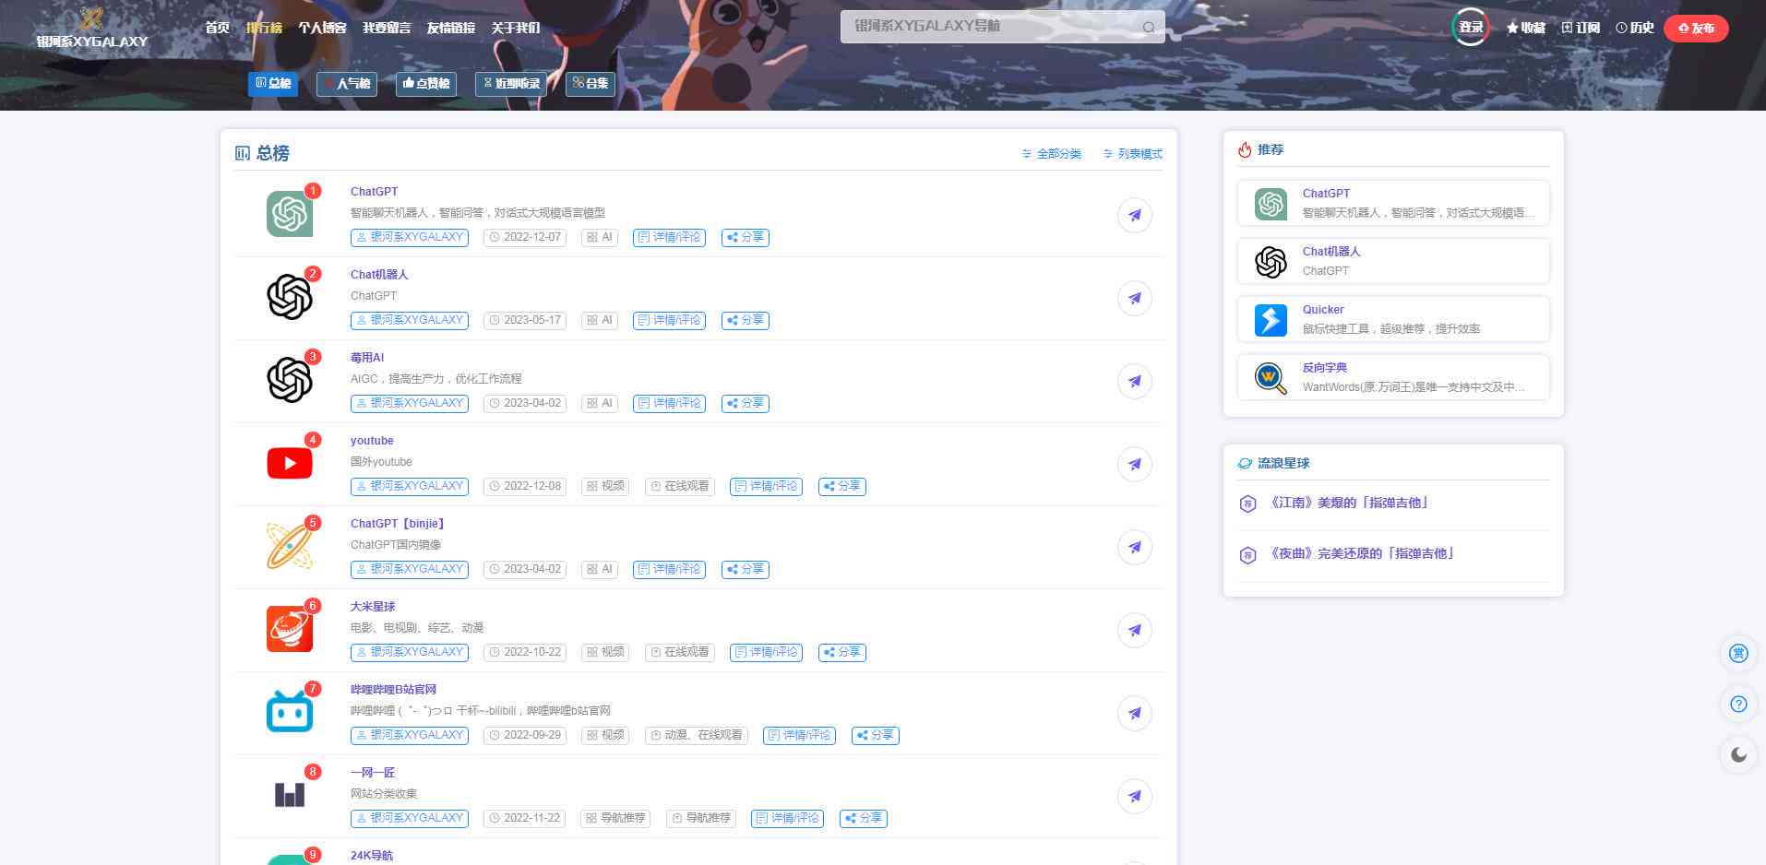Image resolution: width=1766 pixels, height=865 pixels.
Task: Click the red 发布 button
Action: pyautogui.click(x=1696, y=28)
